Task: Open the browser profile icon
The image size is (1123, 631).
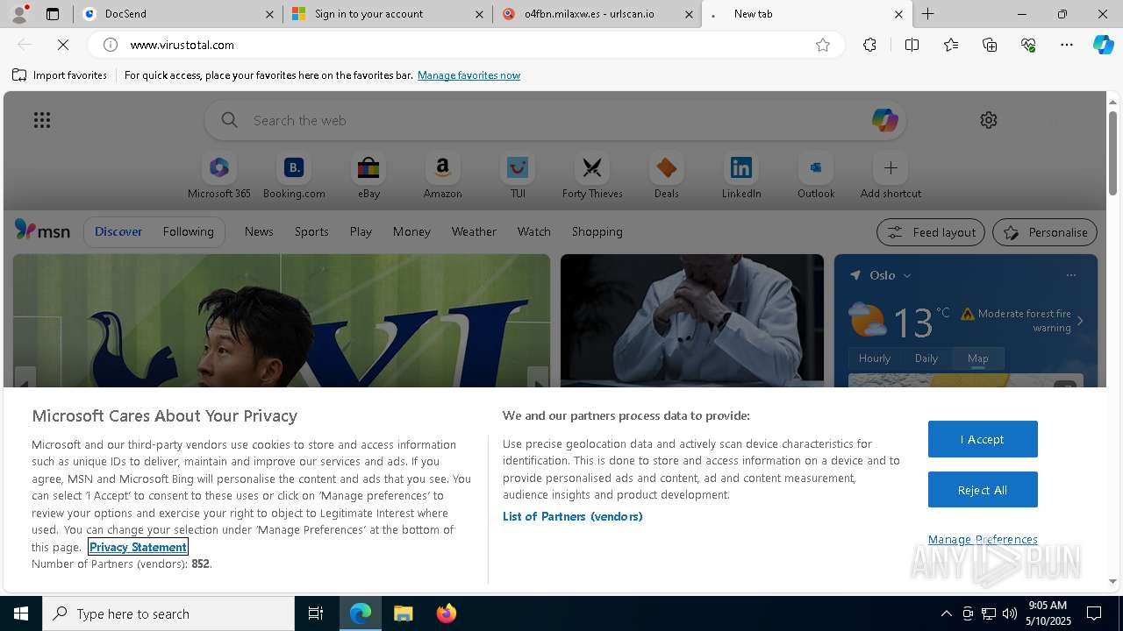Action: (x=18, y=14)
